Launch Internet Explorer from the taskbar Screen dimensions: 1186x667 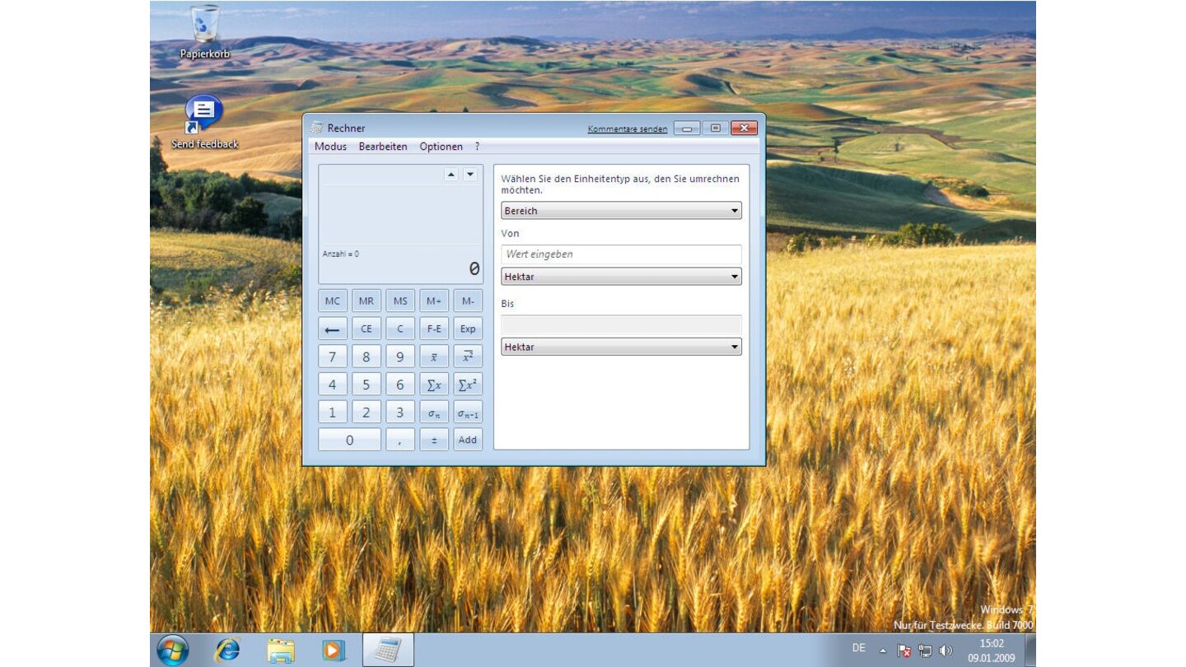click(226, 650)
